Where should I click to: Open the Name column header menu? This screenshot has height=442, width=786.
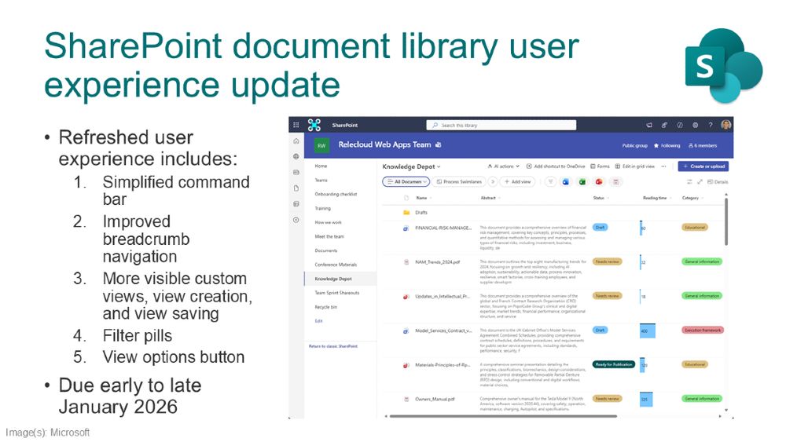click(x=424, y=198)
